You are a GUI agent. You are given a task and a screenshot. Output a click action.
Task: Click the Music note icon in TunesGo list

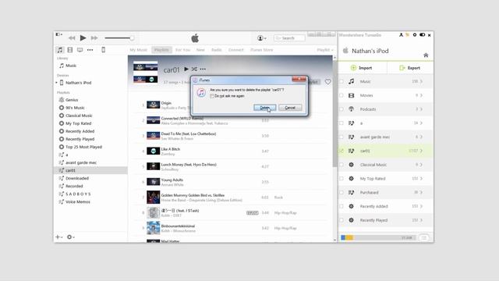352,81
